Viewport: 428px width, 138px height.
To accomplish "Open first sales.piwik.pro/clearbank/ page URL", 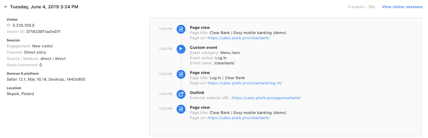I will (238, 38).
